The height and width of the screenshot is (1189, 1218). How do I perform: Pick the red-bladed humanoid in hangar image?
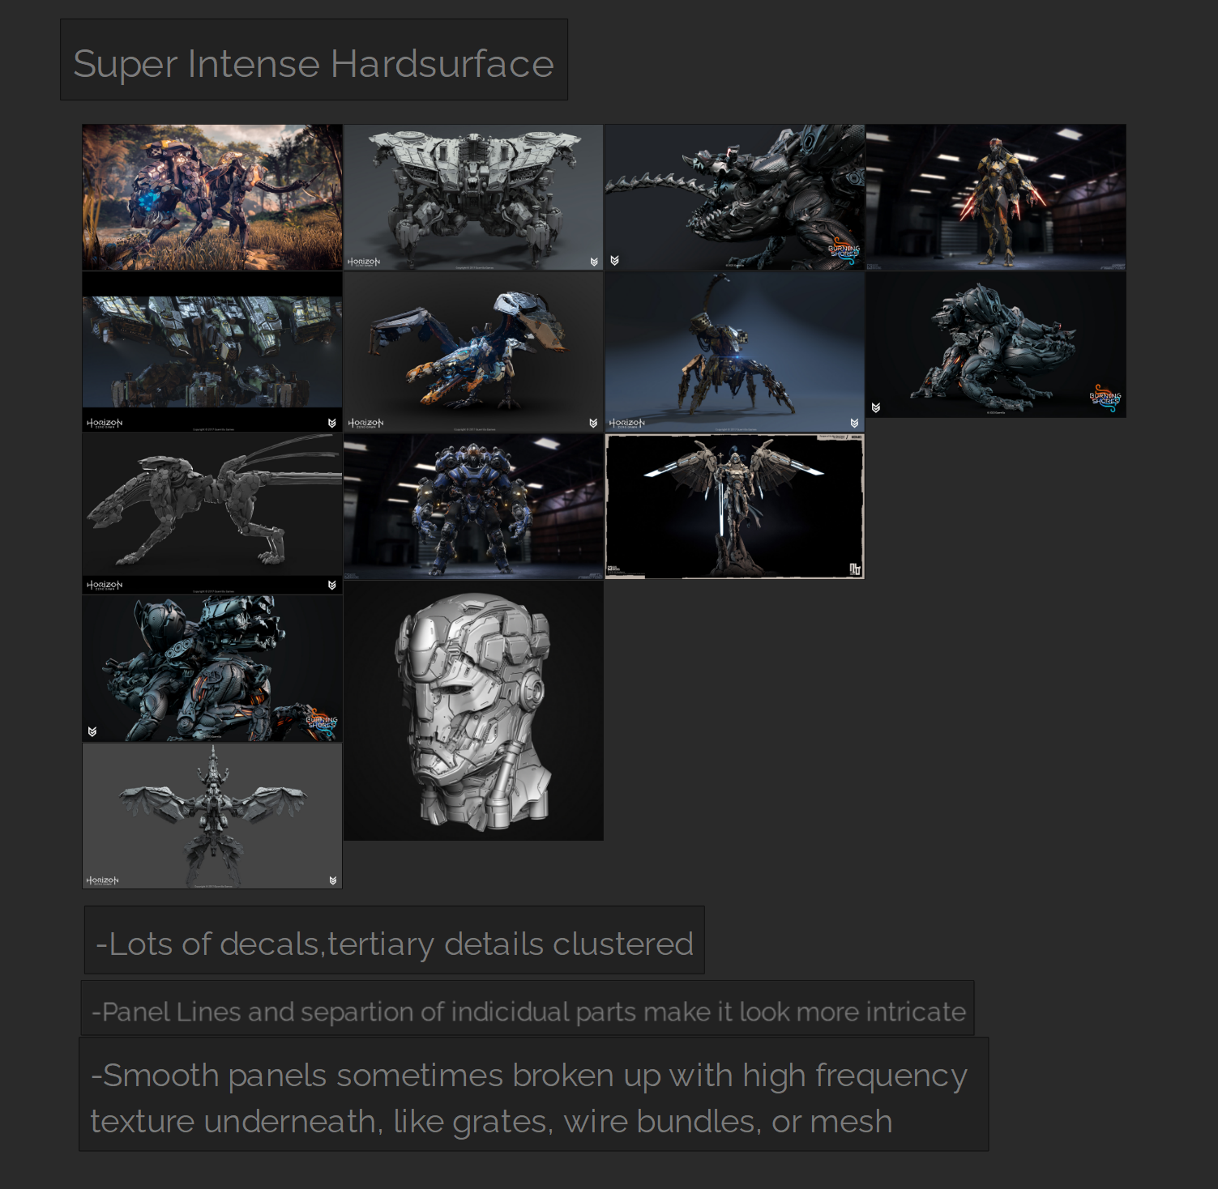click(x=996, y=198)
